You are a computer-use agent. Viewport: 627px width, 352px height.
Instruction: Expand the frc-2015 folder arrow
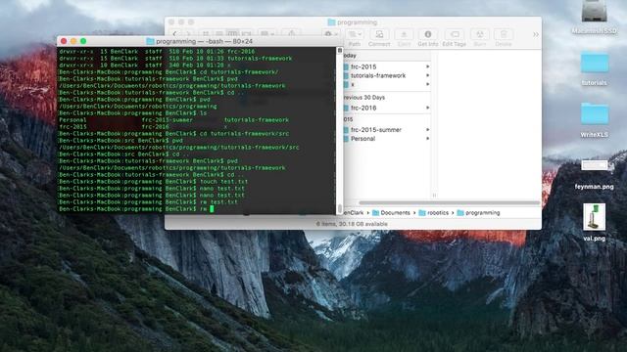pos(427,66)
